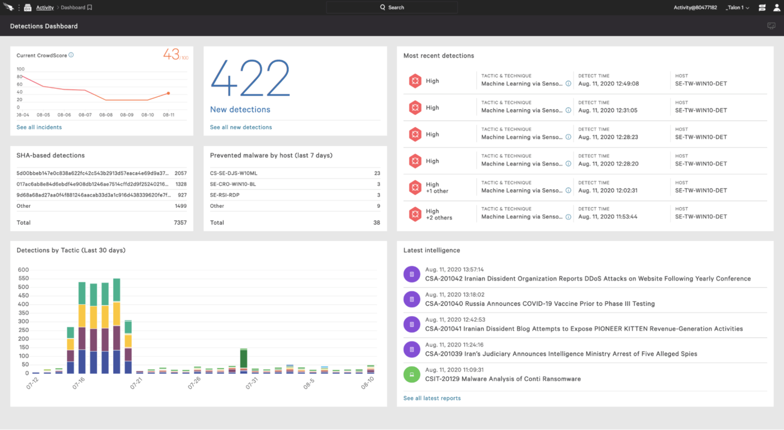This screenshot has width=784, height=430.
Task: Switch to the Detections Dashboard title area
Action: coord(44,25)
